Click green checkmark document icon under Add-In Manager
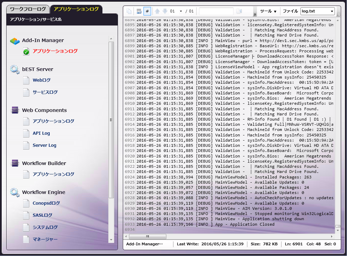 (x=26, y=51)
